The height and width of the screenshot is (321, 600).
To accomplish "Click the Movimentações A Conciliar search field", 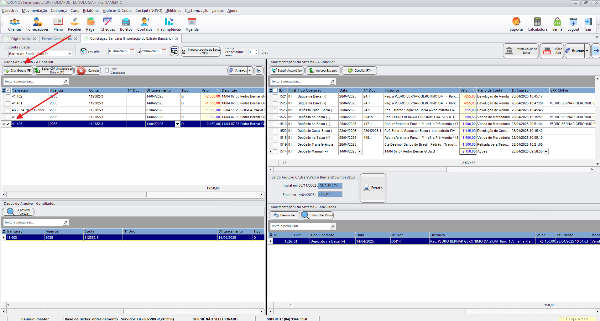I will (300, 81).
